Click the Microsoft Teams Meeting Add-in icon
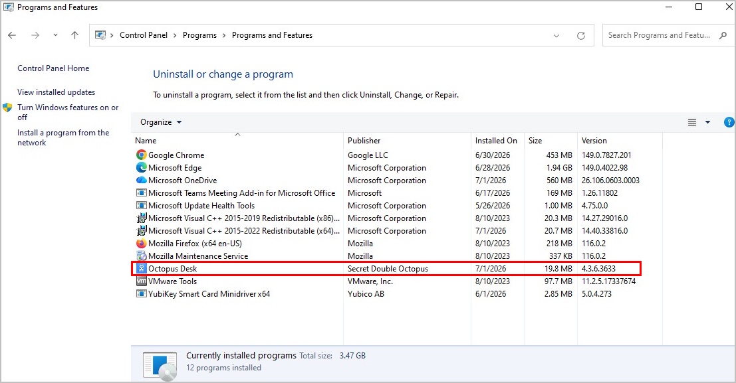This screenshot has height=383, width=736. (x=142, y=192)
